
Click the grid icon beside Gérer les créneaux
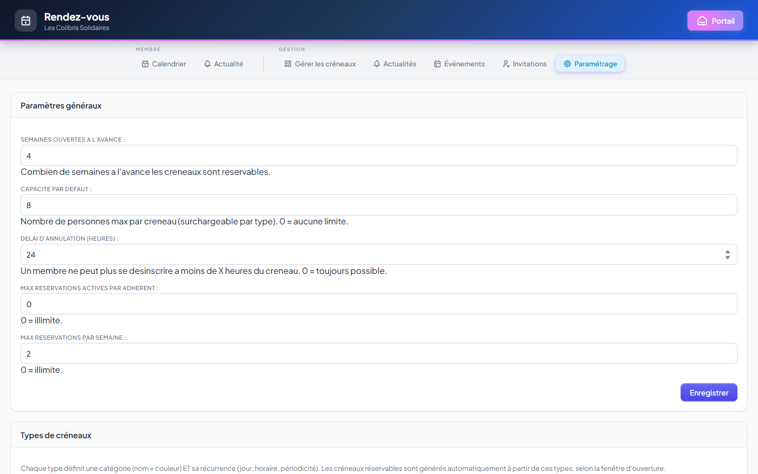(x=288, y=64)
